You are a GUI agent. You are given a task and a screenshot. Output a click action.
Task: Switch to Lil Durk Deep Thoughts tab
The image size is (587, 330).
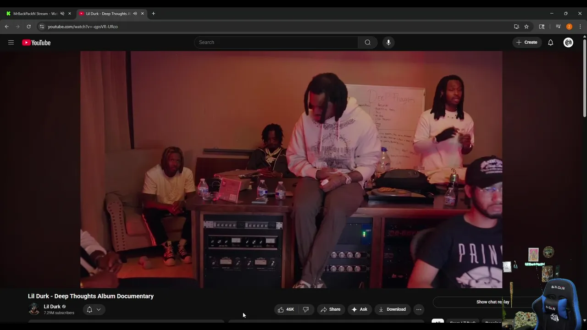tap(108, 14)
